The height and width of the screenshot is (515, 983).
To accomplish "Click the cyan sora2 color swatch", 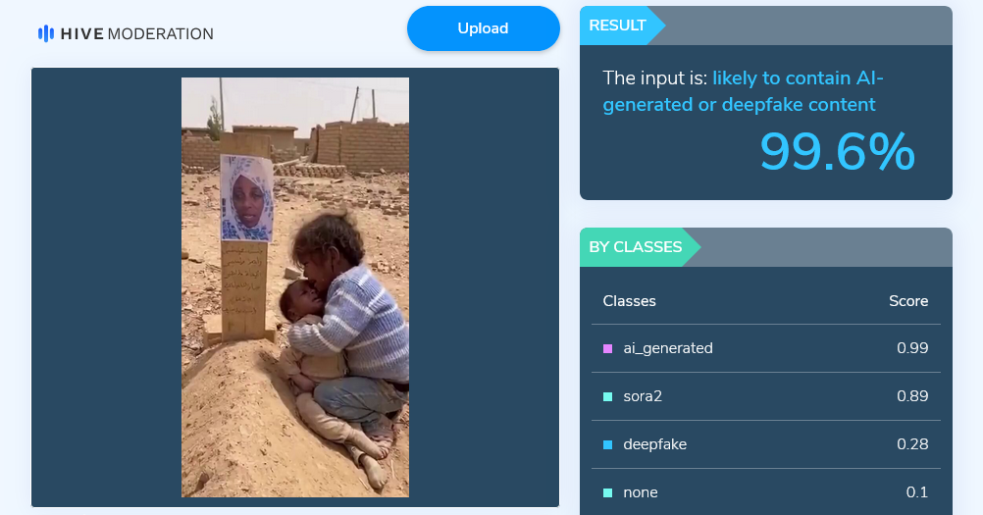I will (607, 396).
